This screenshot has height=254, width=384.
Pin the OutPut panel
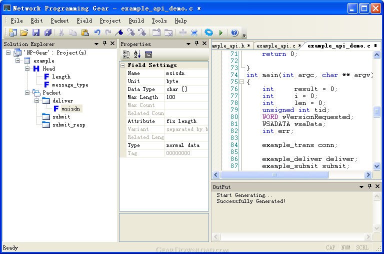[x=369, y=186]
